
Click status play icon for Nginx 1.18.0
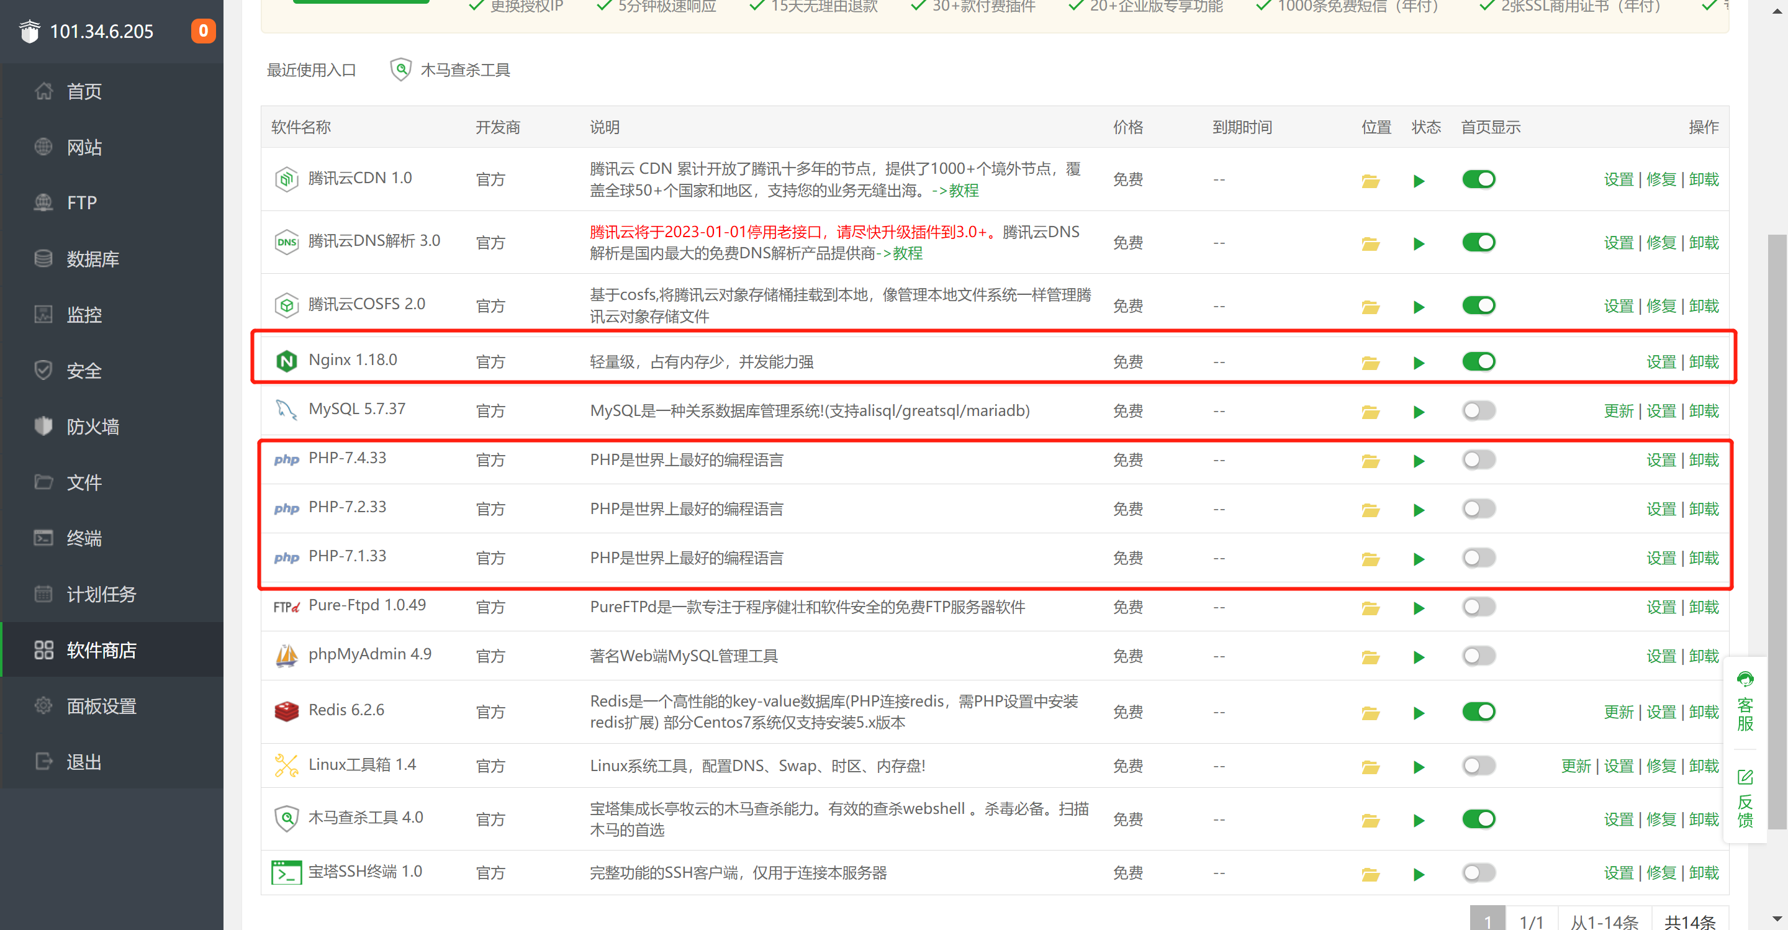coord(1419,363)
